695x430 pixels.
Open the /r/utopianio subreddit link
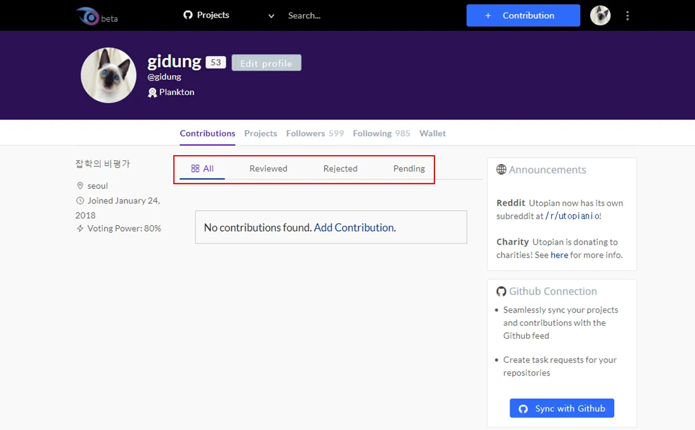click(572, 216)
